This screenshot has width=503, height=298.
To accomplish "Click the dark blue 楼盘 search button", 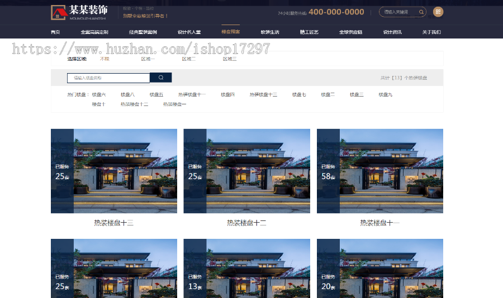I will (161, 78).
